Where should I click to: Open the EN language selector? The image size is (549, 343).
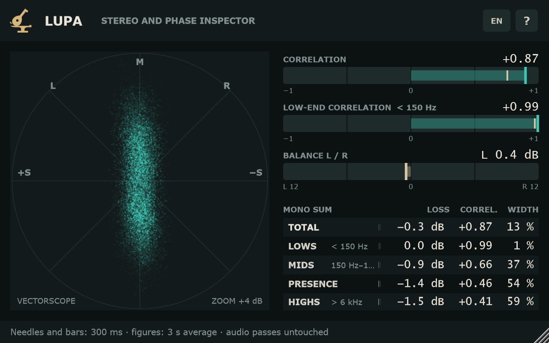pyautogui.click(x=497, y=21)
